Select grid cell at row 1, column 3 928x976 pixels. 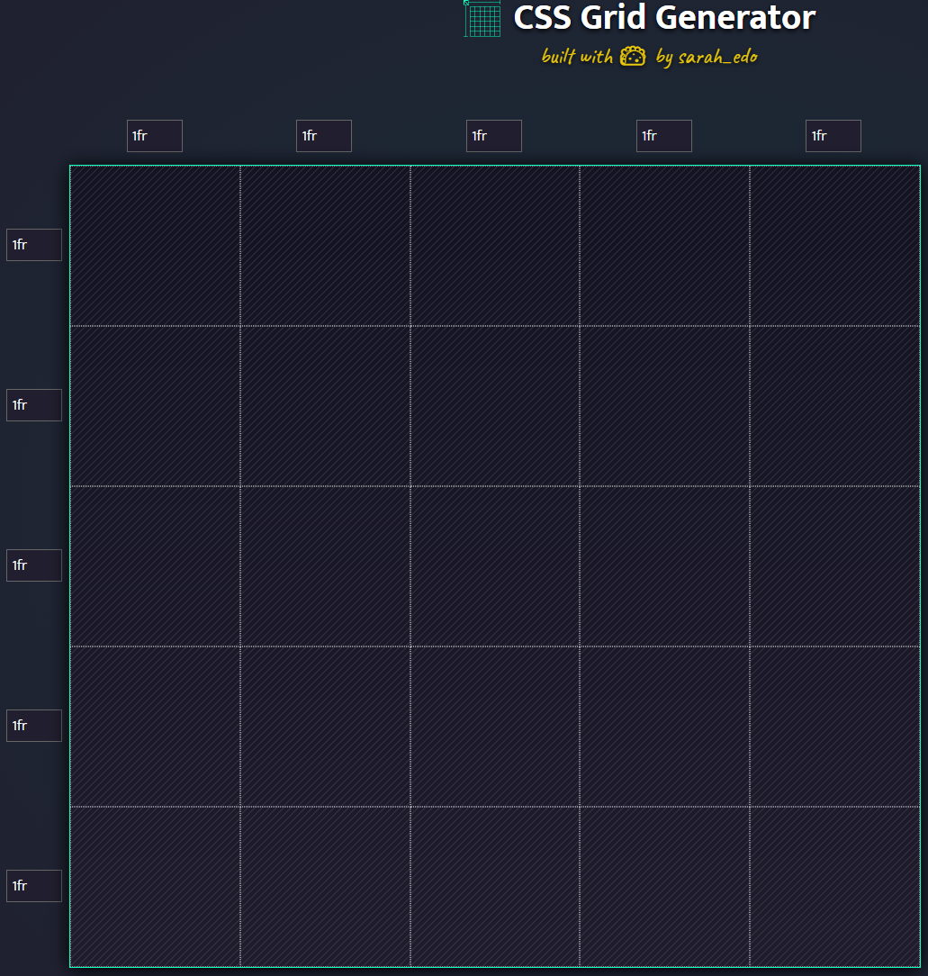(x=495, y=246)
